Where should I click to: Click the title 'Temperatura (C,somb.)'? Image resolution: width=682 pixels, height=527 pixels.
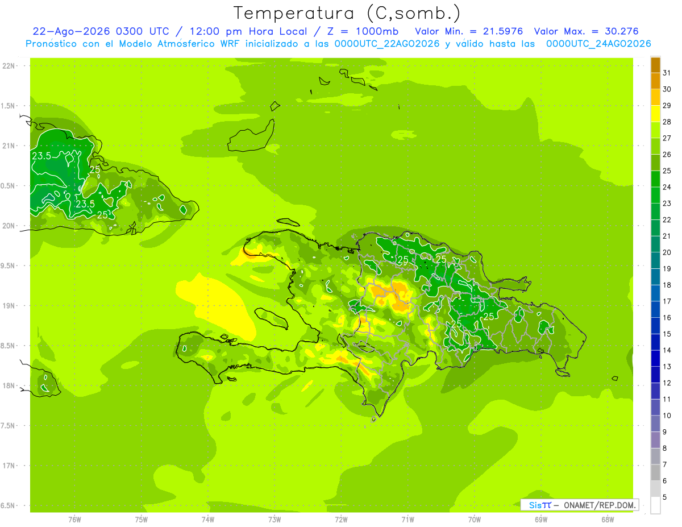[x=347, y=13]
